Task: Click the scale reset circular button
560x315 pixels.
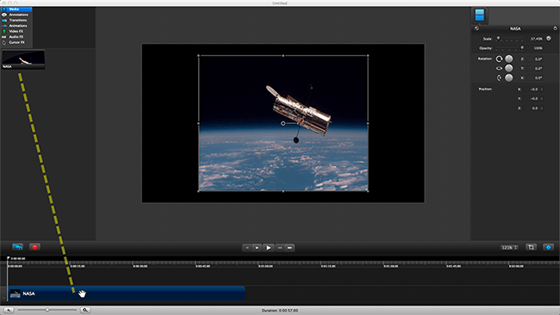Action: (549, 39)
